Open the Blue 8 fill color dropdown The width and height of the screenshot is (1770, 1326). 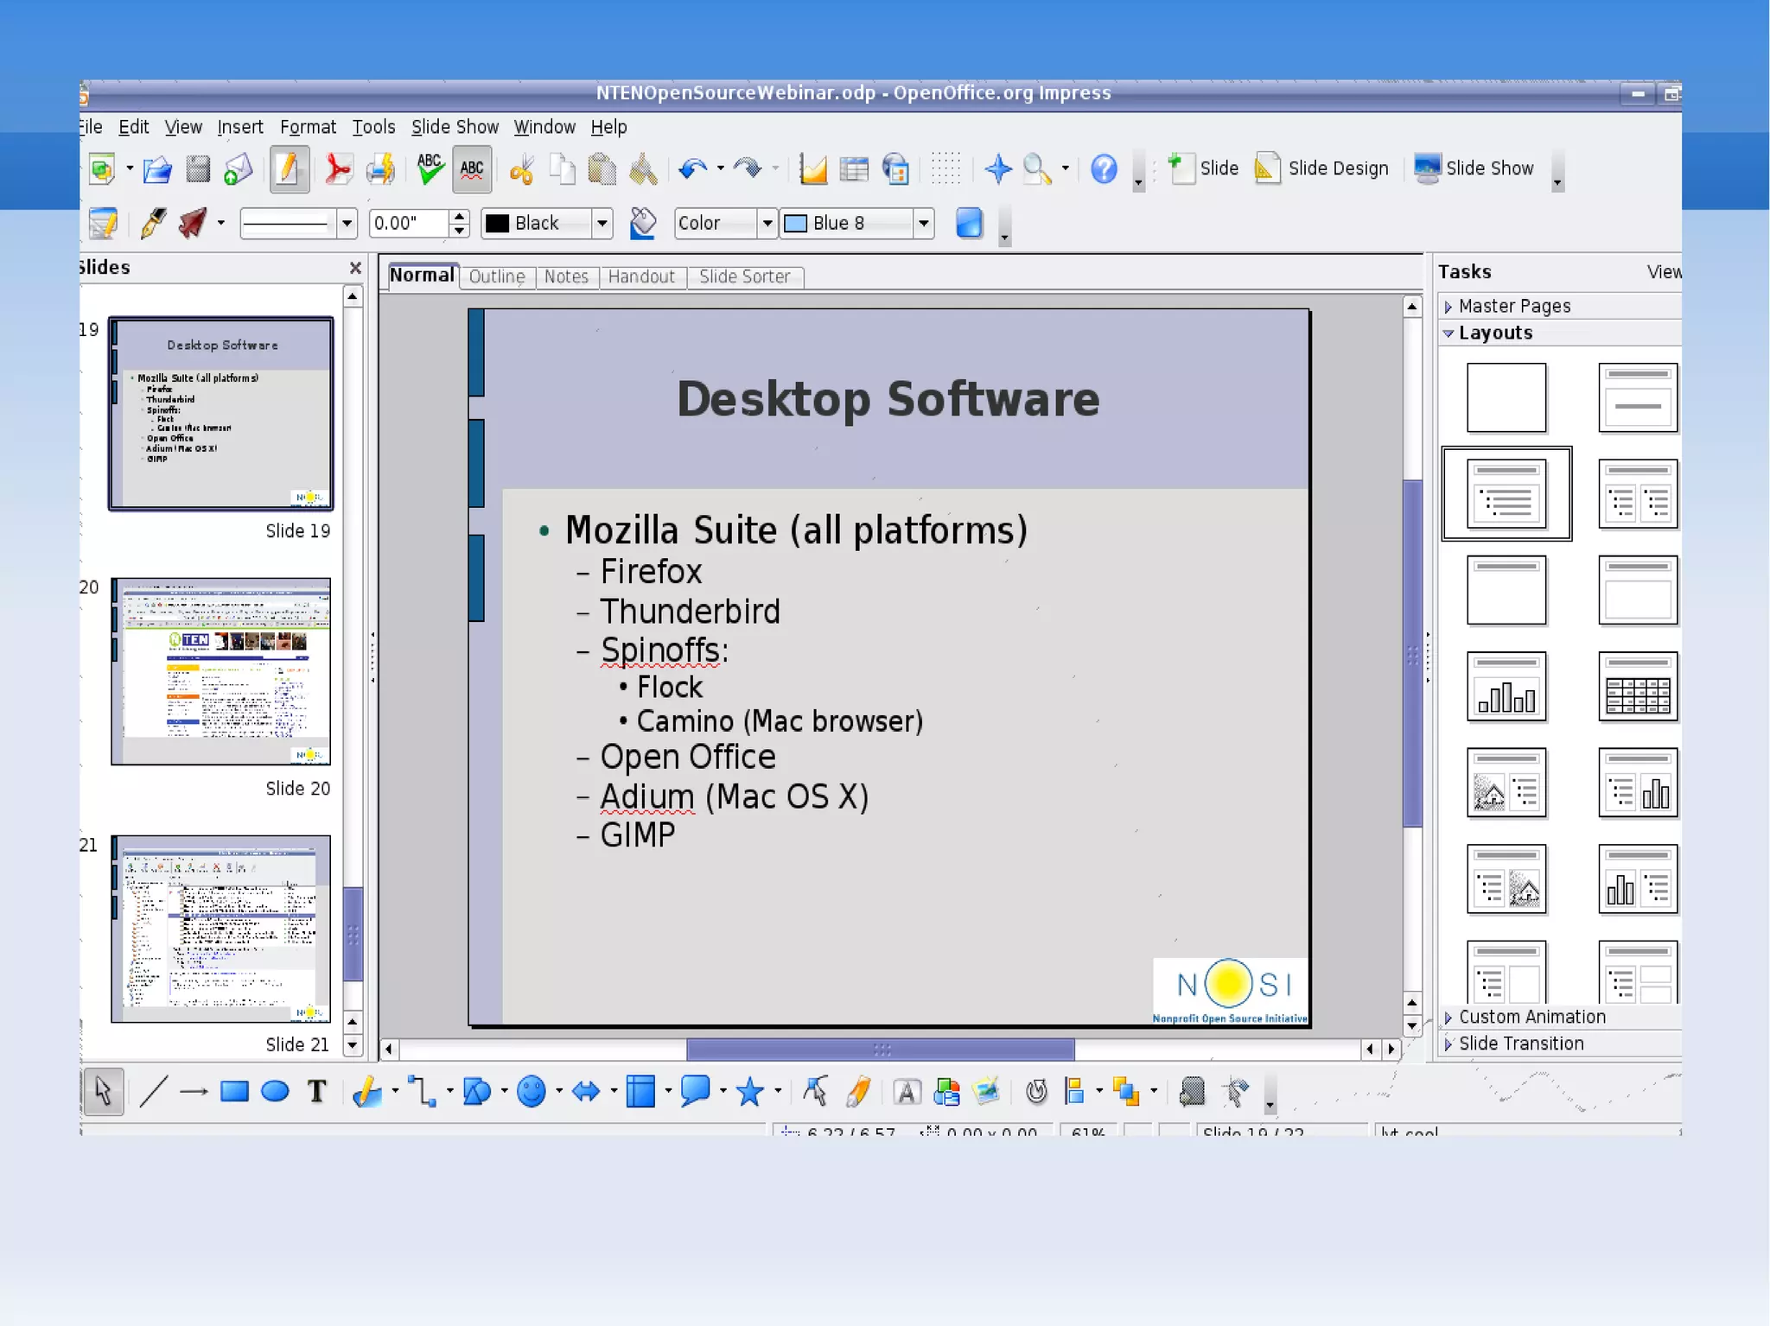pos(924,224)
